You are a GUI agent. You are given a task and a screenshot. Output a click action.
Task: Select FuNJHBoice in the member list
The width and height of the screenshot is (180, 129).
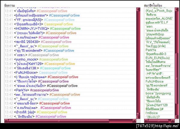[x=154, y=81]
